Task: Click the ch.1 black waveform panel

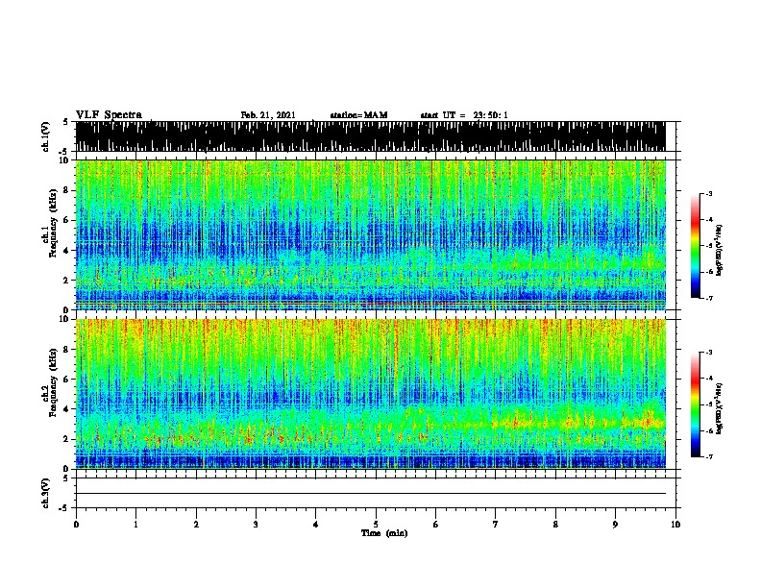Action: click(x=371, y=136)
